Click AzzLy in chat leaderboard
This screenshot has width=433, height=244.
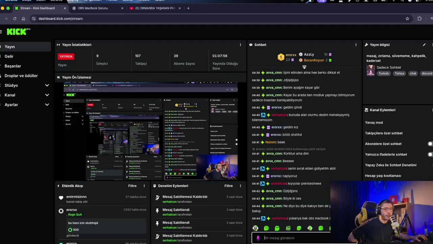point(309,54)
